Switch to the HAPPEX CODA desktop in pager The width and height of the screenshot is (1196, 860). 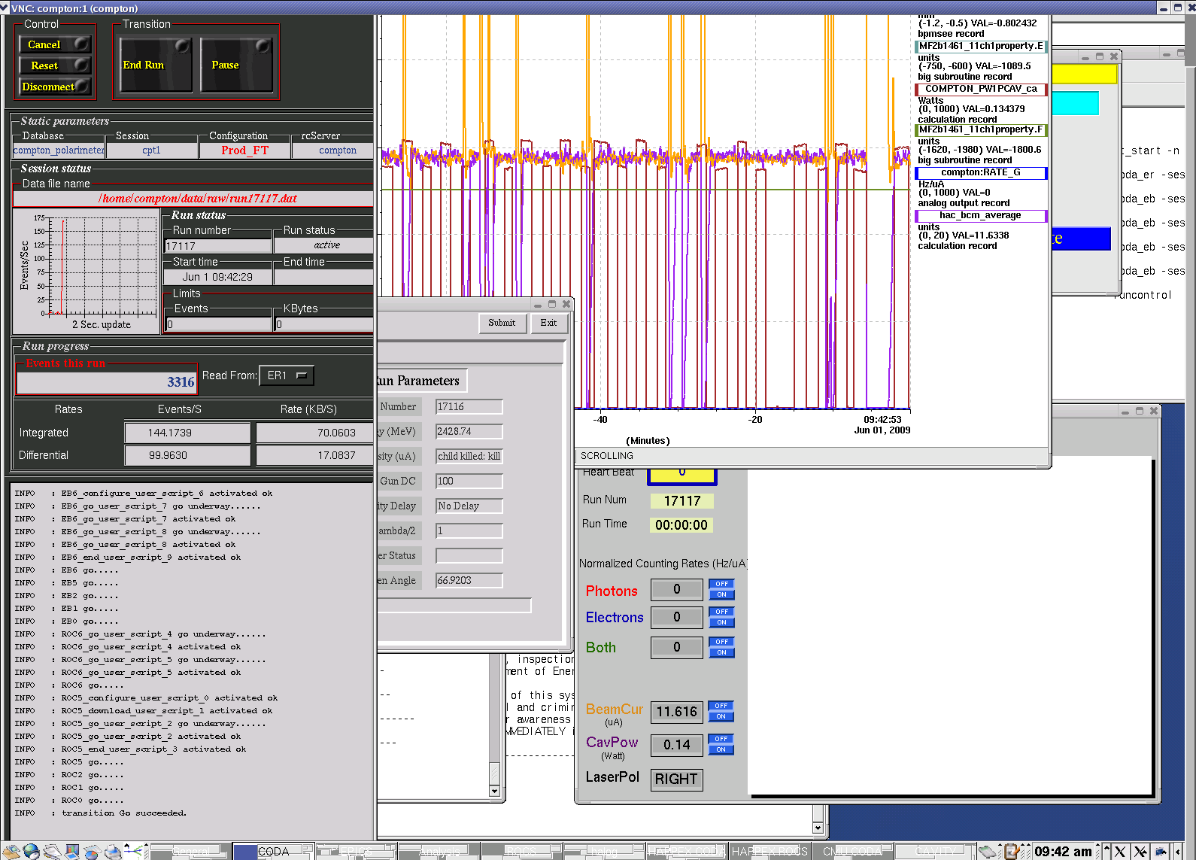pyautogui.click(x=687, y=852)
